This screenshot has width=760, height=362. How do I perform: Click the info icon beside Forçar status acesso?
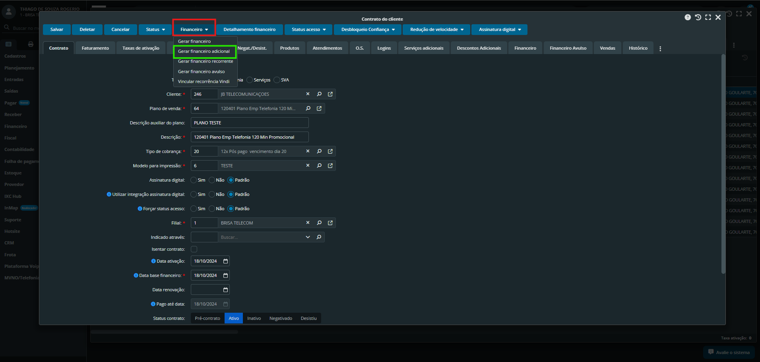coord(140,209)
